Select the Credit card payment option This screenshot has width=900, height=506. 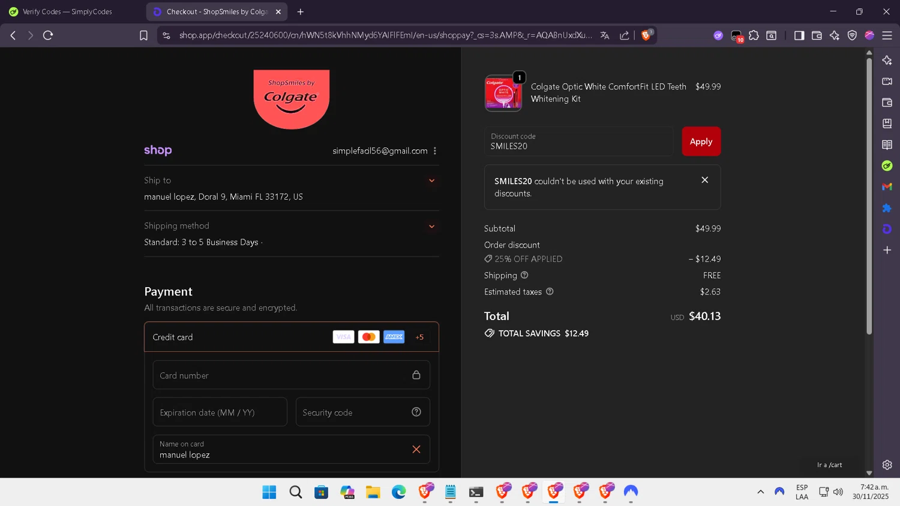[x=291, y=337]
